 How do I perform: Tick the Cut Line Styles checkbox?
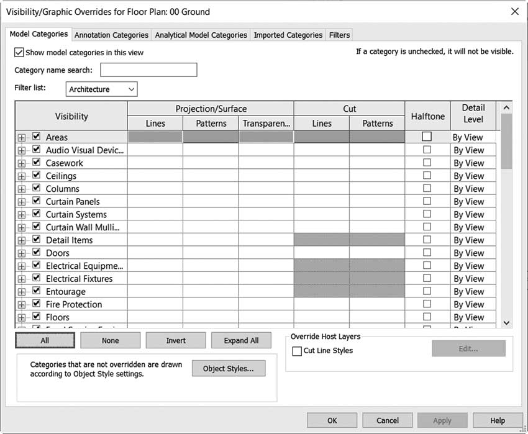coord(297,351)
